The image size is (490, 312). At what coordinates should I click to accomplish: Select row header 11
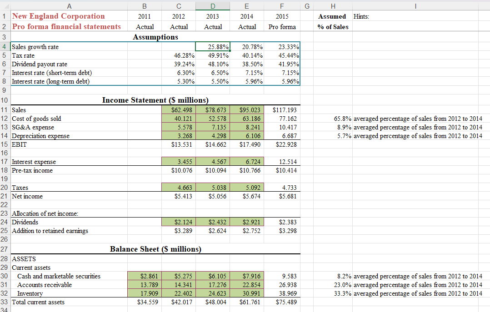[x=4, y=109]
